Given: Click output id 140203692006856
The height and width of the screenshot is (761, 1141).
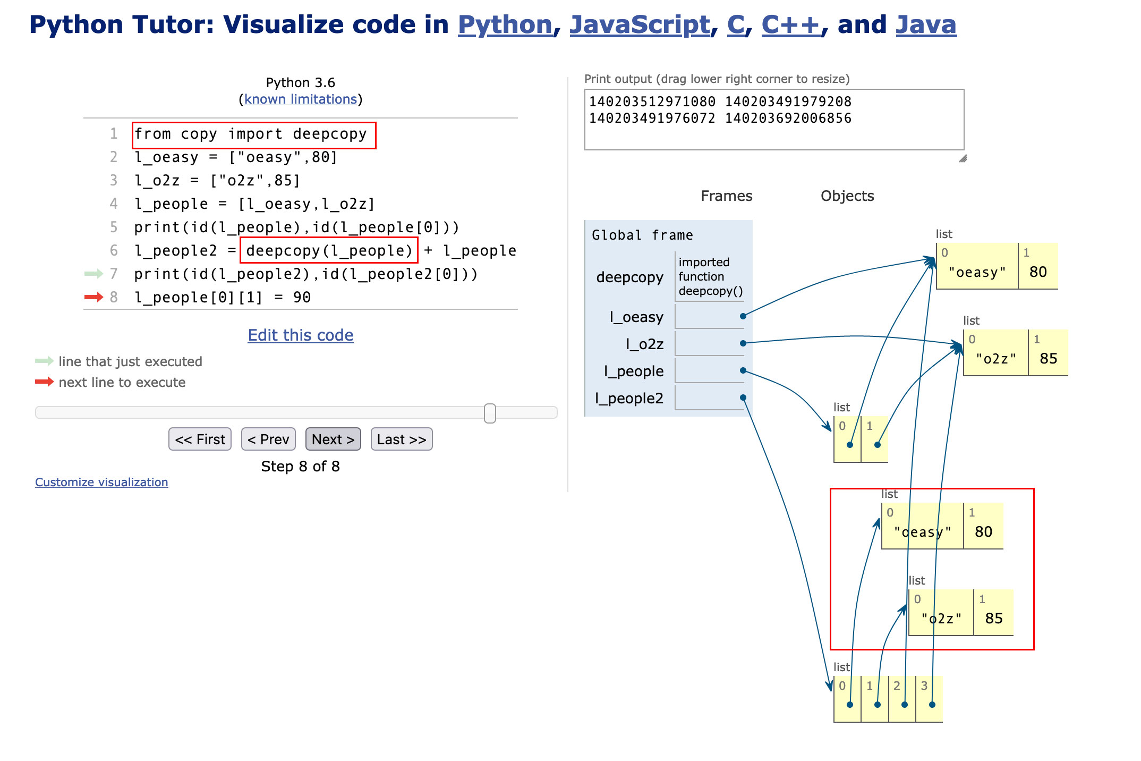Looking at the screenshot, I should click(x=788, y=118).
